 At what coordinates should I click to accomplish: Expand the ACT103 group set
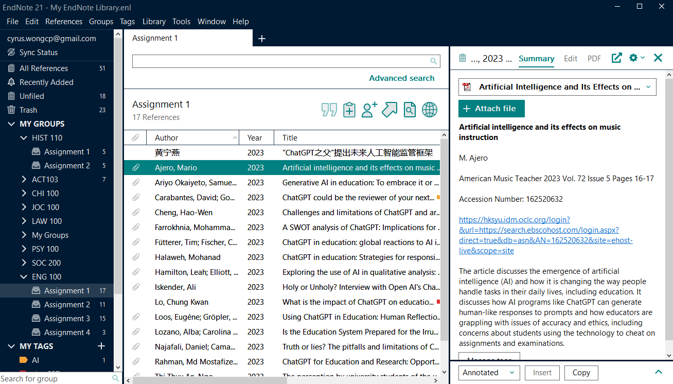[x=24, y=180]
